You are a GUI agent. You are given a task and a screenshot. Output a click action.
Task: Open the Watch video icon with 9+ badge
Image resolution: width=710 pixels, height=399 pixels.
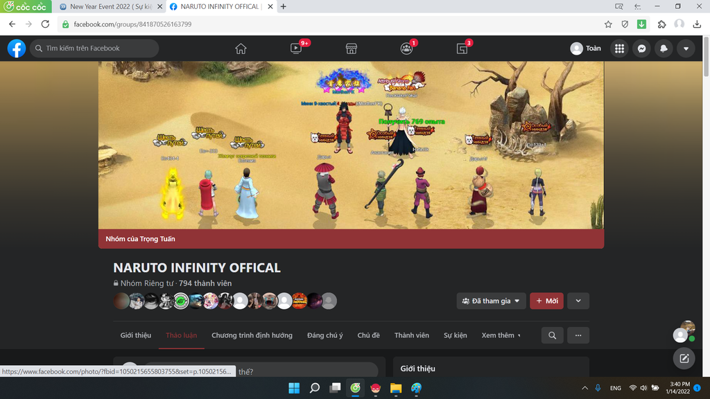[296, 48]
